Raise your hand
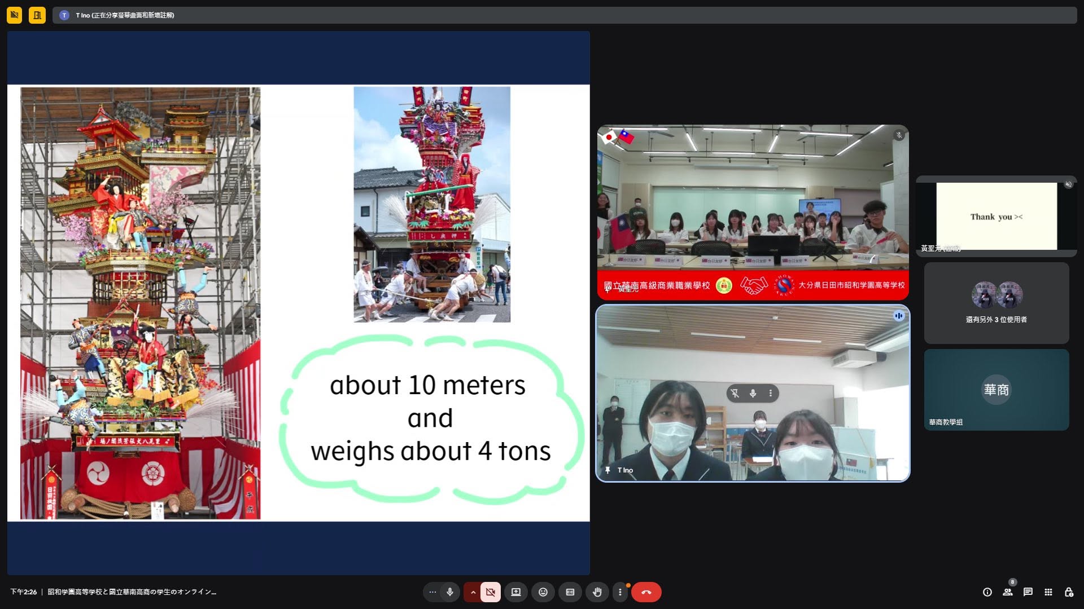Image resolution: width=1084 pixels, height=609 pixels. pos(597,592)
